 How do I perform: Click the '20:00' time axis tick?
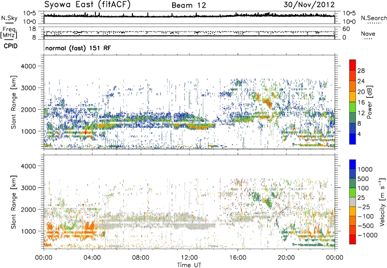[x=286, y=258]
